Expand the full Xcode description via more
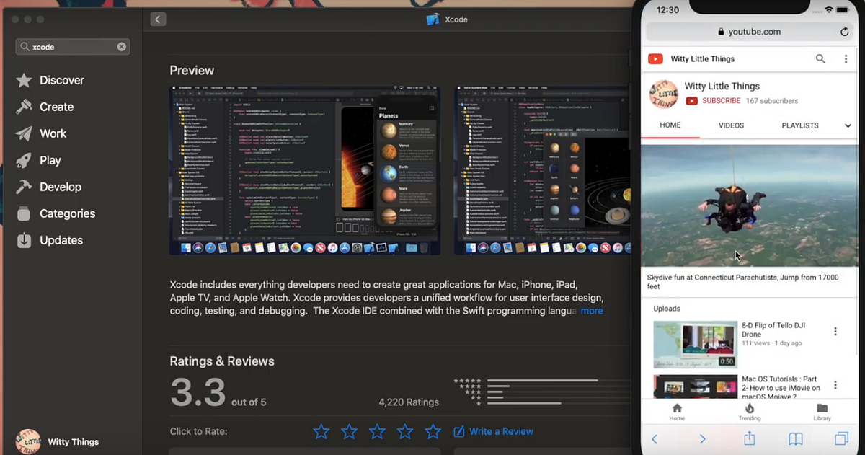Screen dimensions: 865x455 [591, 311]
